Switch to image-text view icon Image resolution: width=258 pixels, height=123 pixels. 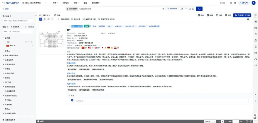[x=49, y=19]
